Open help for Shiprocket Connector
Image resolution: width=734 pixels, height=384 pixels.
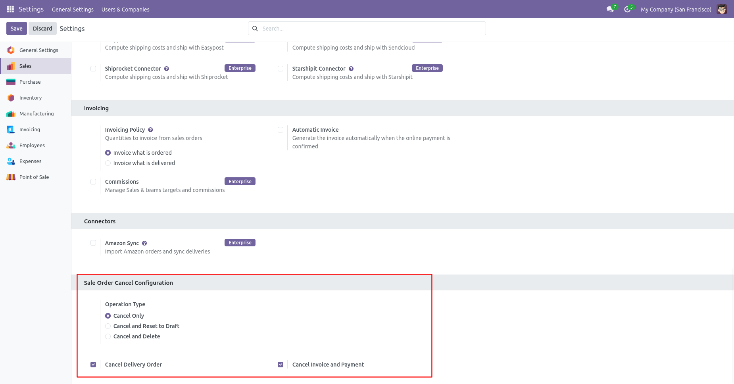pos(167,69)
